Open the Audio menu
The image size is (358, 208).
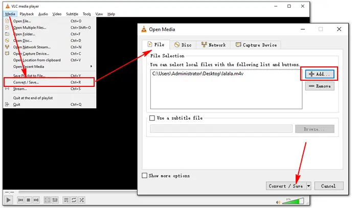[x=43, y=14]
